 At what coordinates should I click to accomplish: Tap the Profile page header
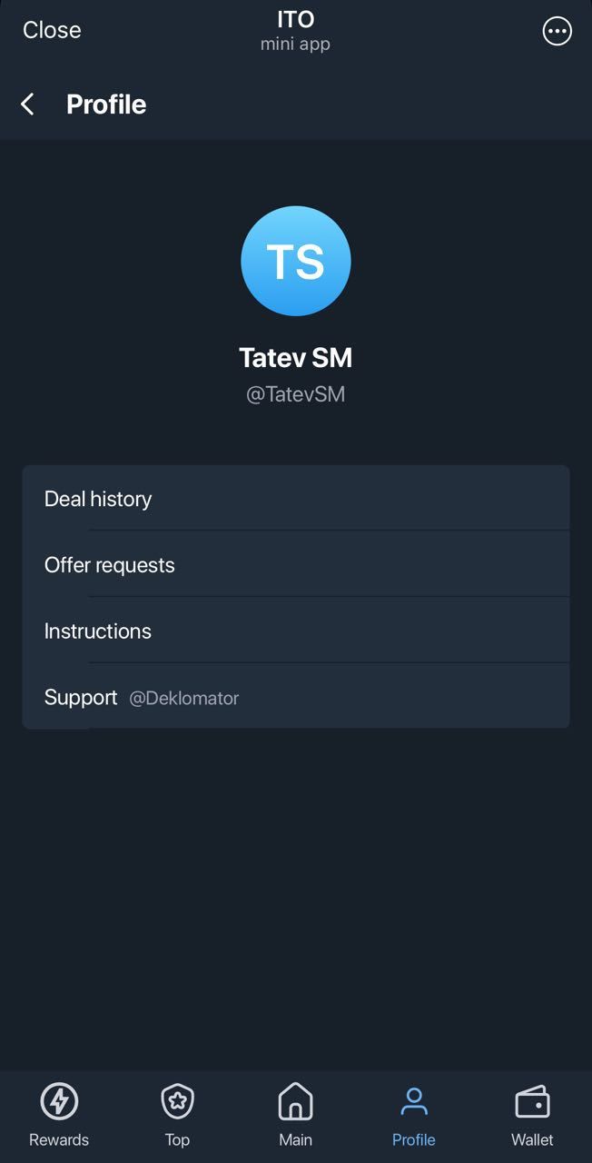(105, 104)
